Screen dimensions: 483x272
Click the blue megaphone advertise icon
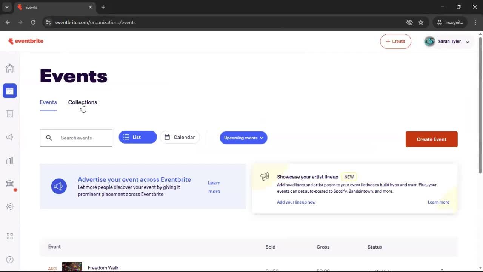[59, 186]
